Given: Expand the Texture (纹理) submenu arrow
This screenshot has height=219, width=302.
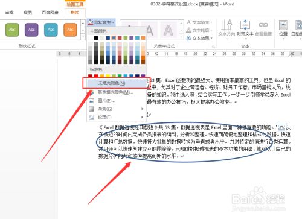Looking at the screenshot, I should (142, 117).
